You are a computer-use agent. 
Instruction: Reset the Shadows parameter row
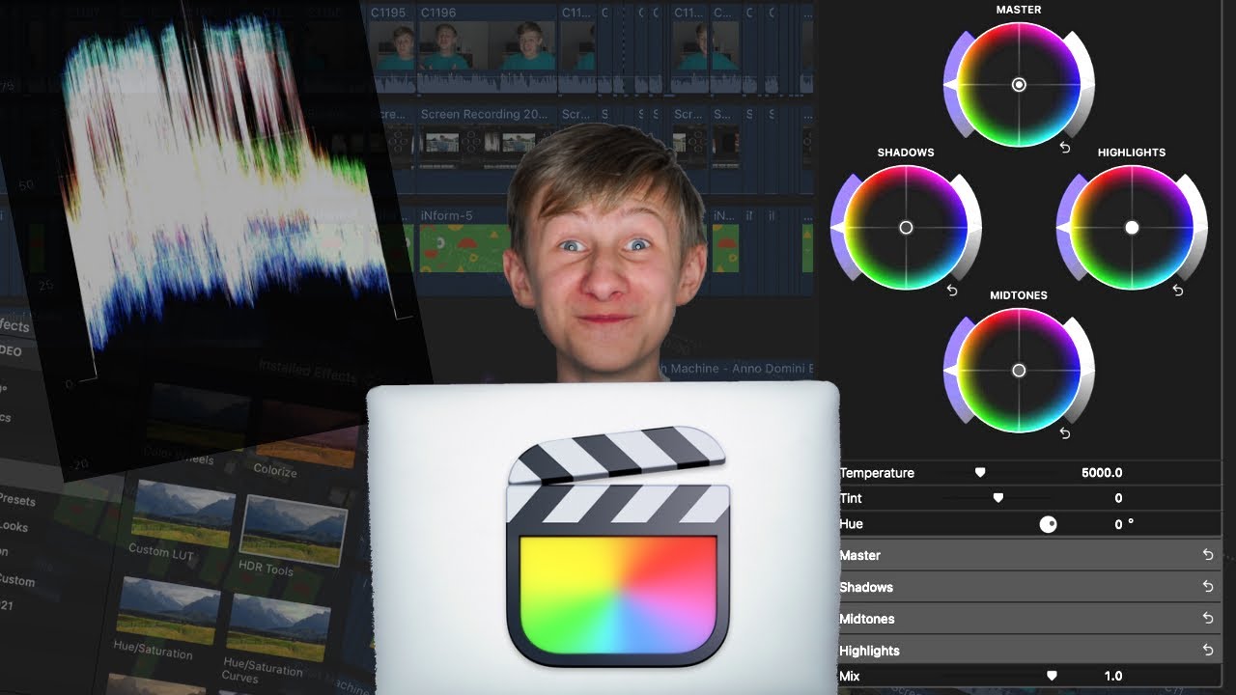click(x=1207, y=587)
